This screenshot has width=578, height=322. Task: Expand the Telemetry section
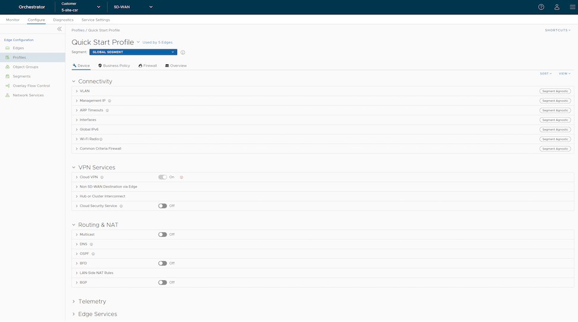[92, 302]
